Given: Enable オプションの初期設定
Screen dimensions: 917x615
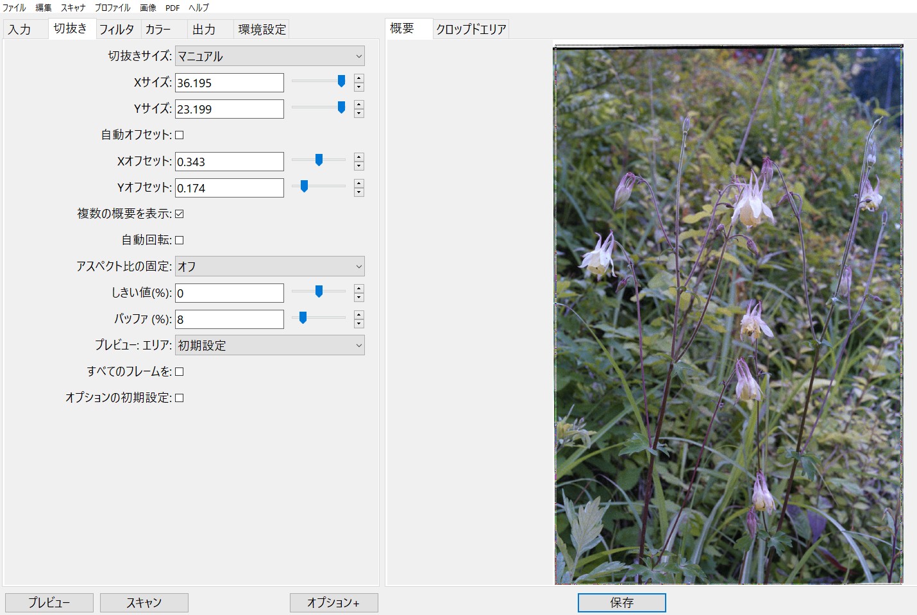Looking at the screenshot, I should [180, 398].
